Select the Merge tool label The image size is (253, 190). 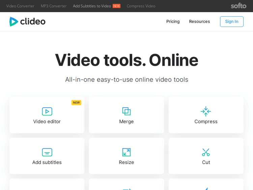126,121
